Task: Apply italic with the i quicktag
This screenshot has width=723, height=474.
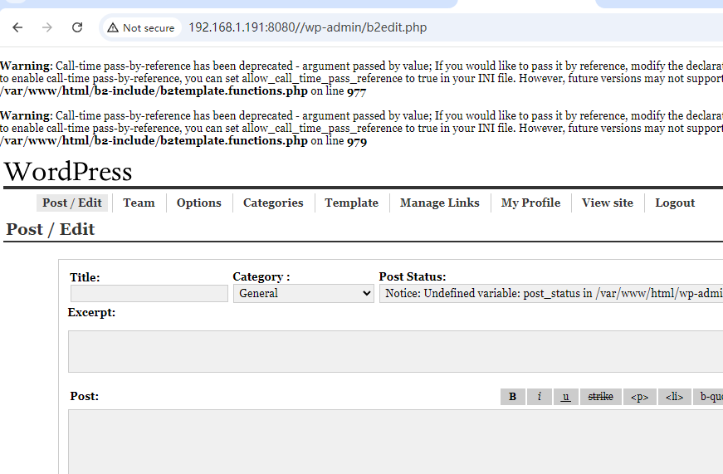Action: pos(539,397)
